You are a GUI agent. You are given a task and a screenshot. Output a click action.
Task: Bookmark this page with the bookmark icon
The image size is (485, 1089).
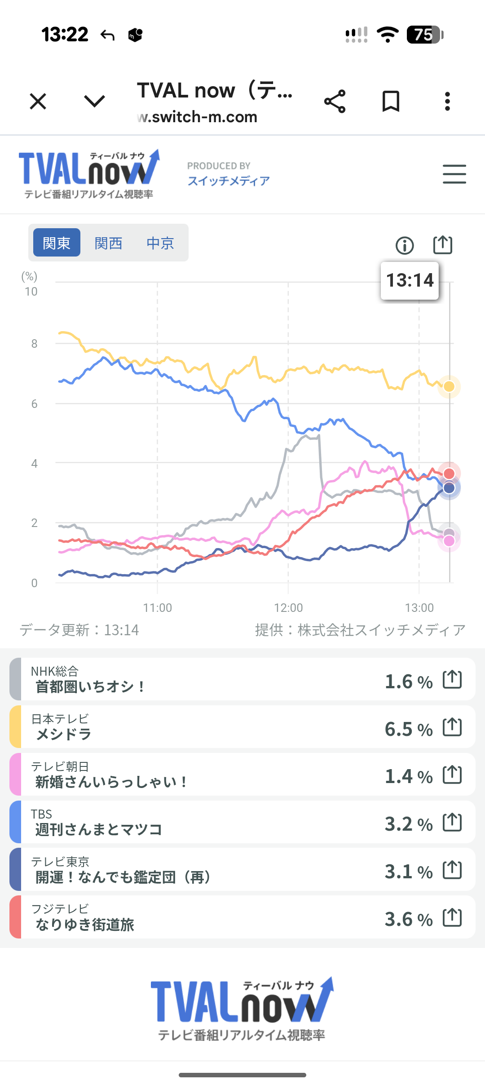[391, 102]
